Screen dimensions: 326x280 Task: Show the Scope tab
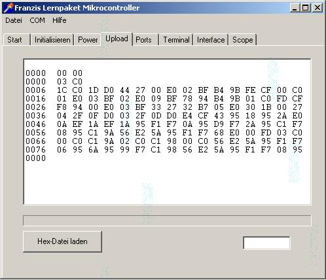pos(242,40)
